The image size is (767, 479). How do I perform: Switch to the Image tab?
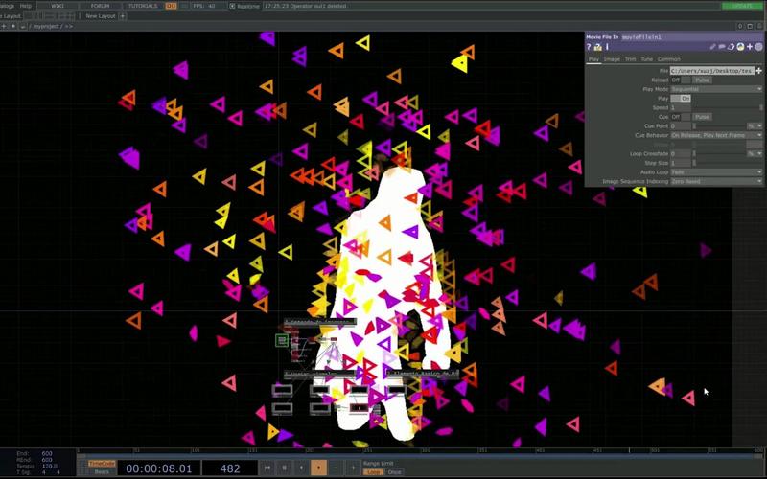click(612, 59)
